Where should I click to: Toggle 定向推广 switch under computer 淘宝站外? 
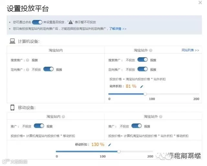pos(143,69)
